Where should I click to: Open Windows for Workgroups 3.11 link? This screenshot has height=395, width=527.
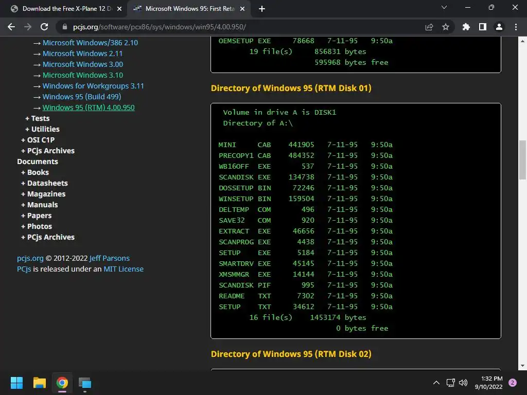click(x=93, y=86)
